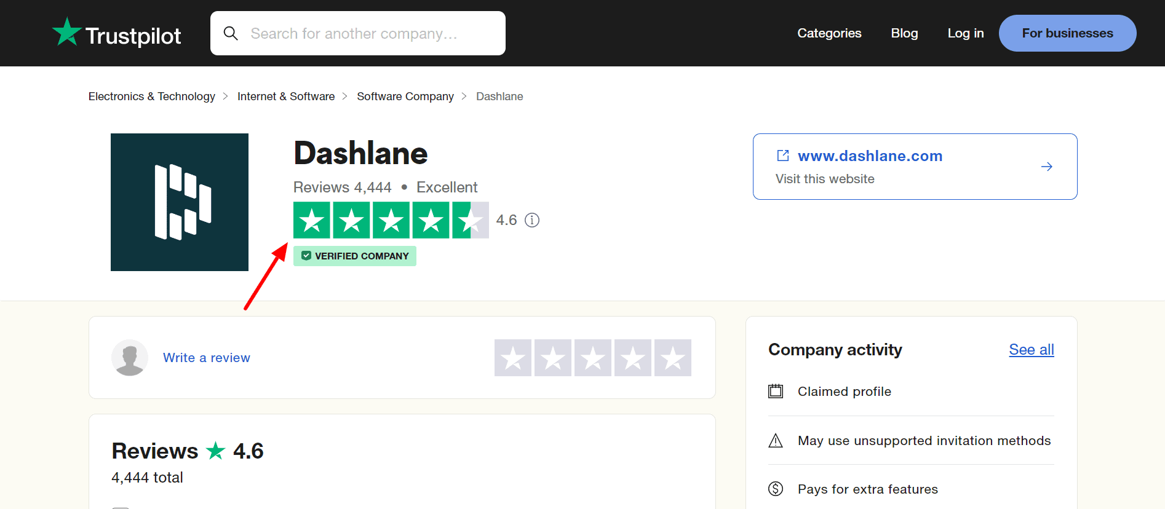Viewport: 1165px width, 509px height.
Task: Visit the www.dashlane.com website link
Action: pos(870,156)
